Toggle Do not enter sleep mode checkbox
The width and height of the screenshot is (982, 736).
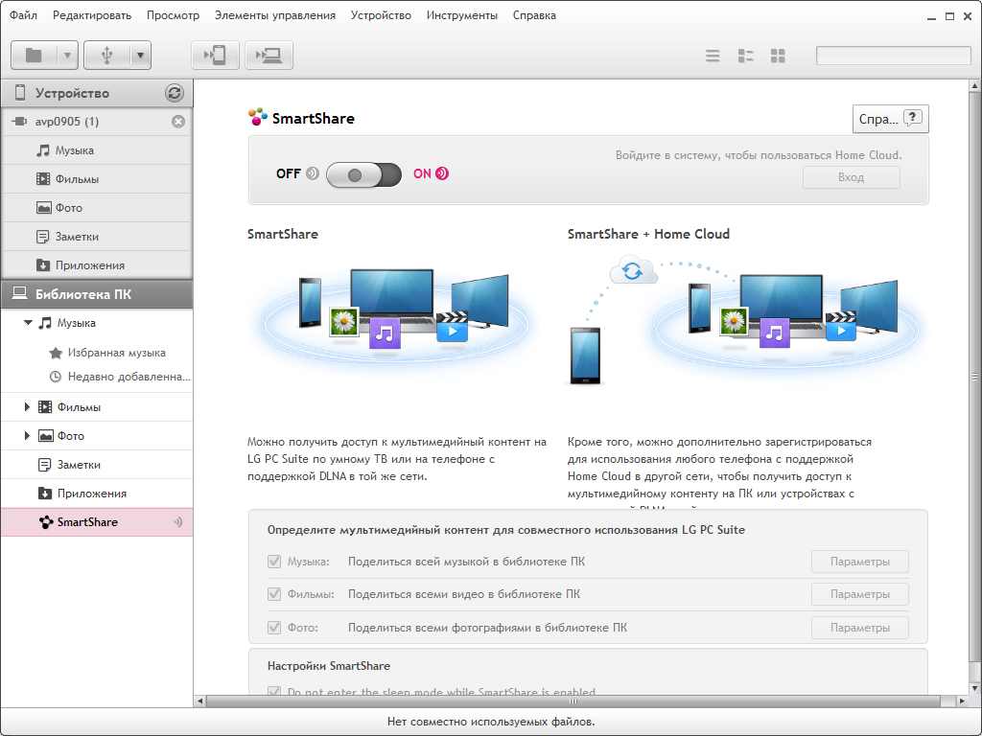coord(274,692)
